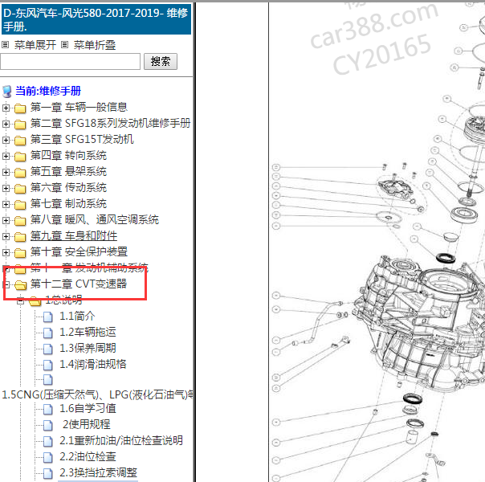Click the page icon beside 1.6自学习值
485x482 pixels.
coord(47,409)
